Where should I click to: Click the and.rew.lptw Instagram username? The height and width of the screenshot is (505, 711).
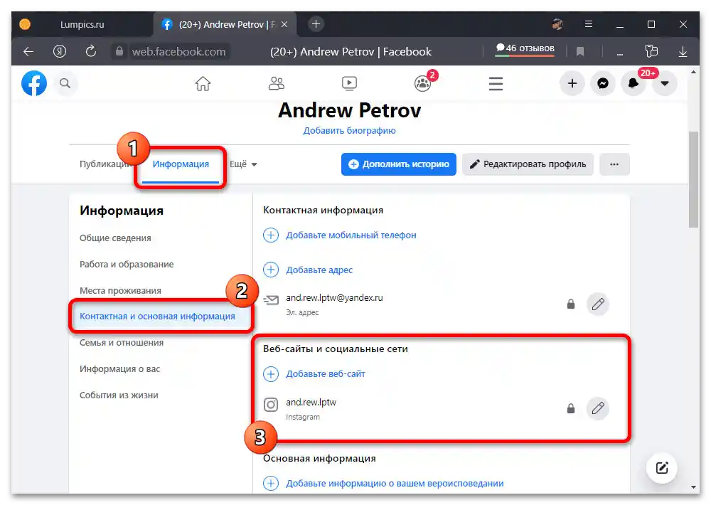click(x=311, y=403)
